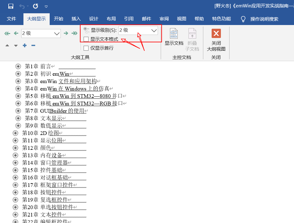The width and height of the screenshot is (294, 223).
Task: Click the blue minus Collapse icon
Action: 33,46
